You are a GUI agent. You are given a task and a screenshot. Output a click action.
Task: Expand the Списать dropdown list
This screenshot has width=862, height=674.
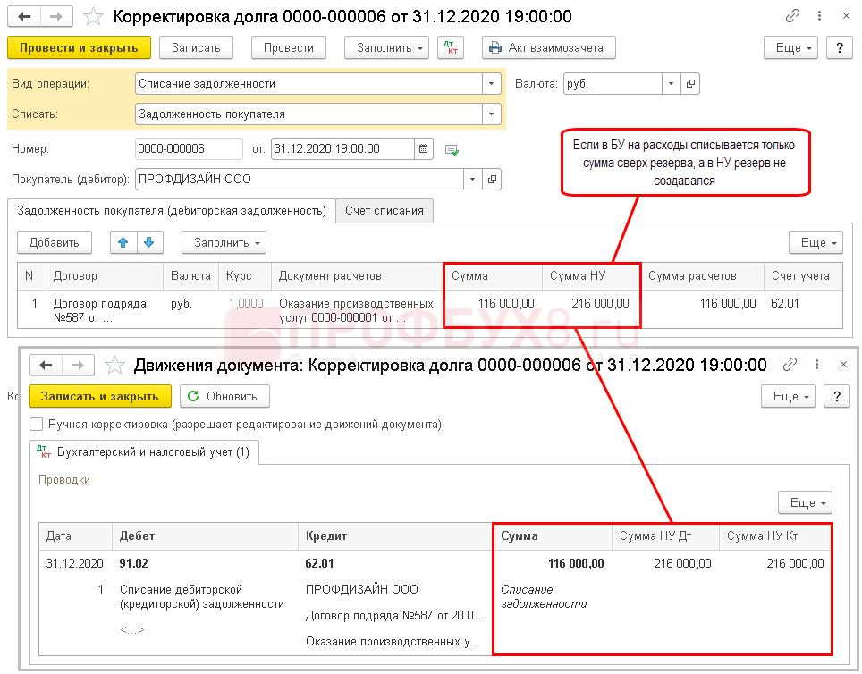click(491, 114)
